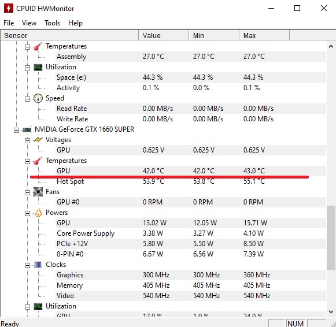Click the graphics card icon for NVIDIA GeForce GTX 1660 SUPER
Image resolution: width=336 pixels, height=327 pixels.
tap(27, 129)
